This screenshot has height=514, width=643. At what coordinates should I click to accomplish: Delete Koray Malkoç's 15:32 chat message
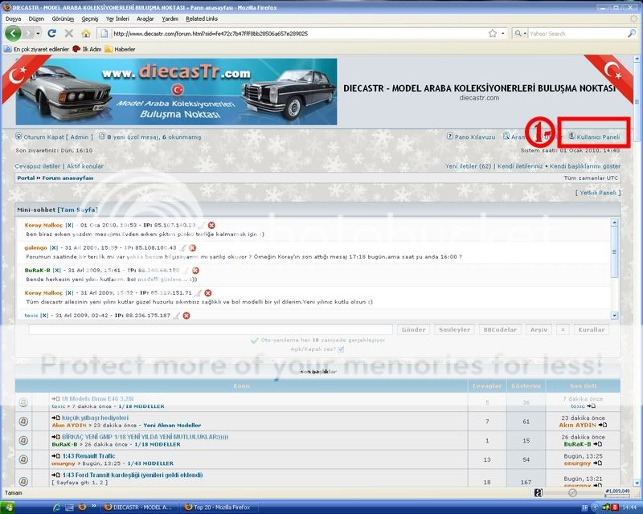(x=208, y=293)
